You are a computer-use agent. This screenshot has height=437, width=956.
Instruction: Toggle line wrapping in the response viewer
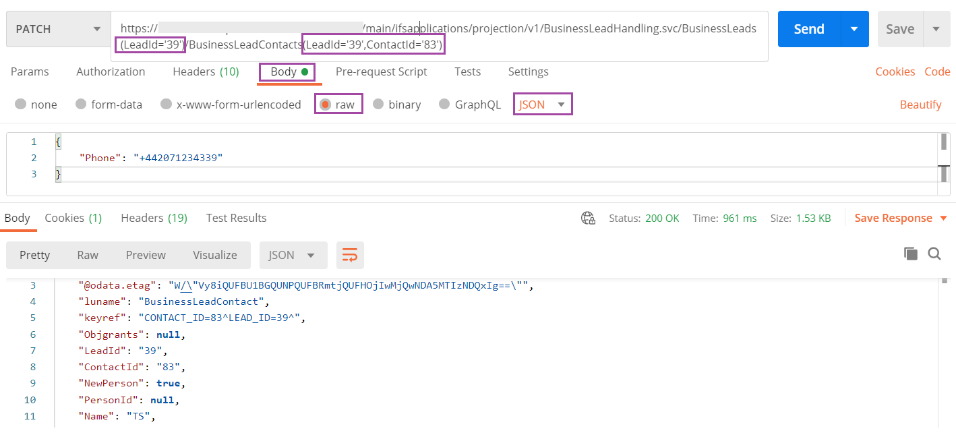(350, 255)
